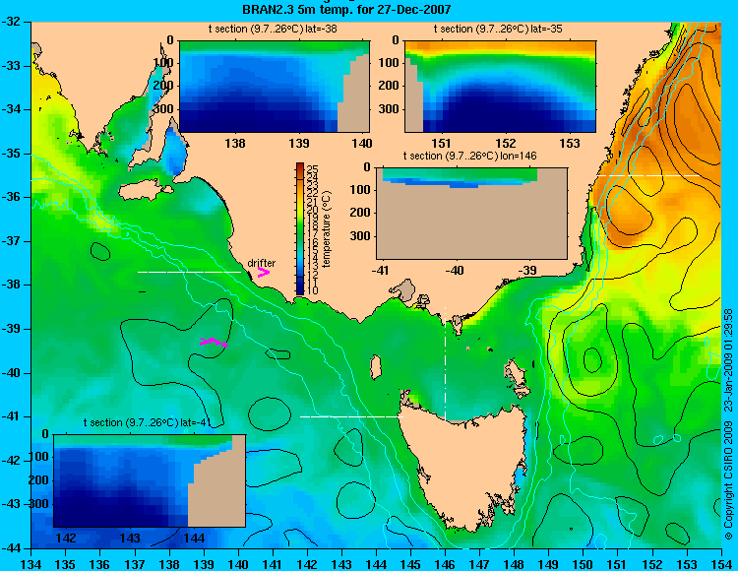Click main map latitude label '-32'
738x571 pixels.
(13, 22)
